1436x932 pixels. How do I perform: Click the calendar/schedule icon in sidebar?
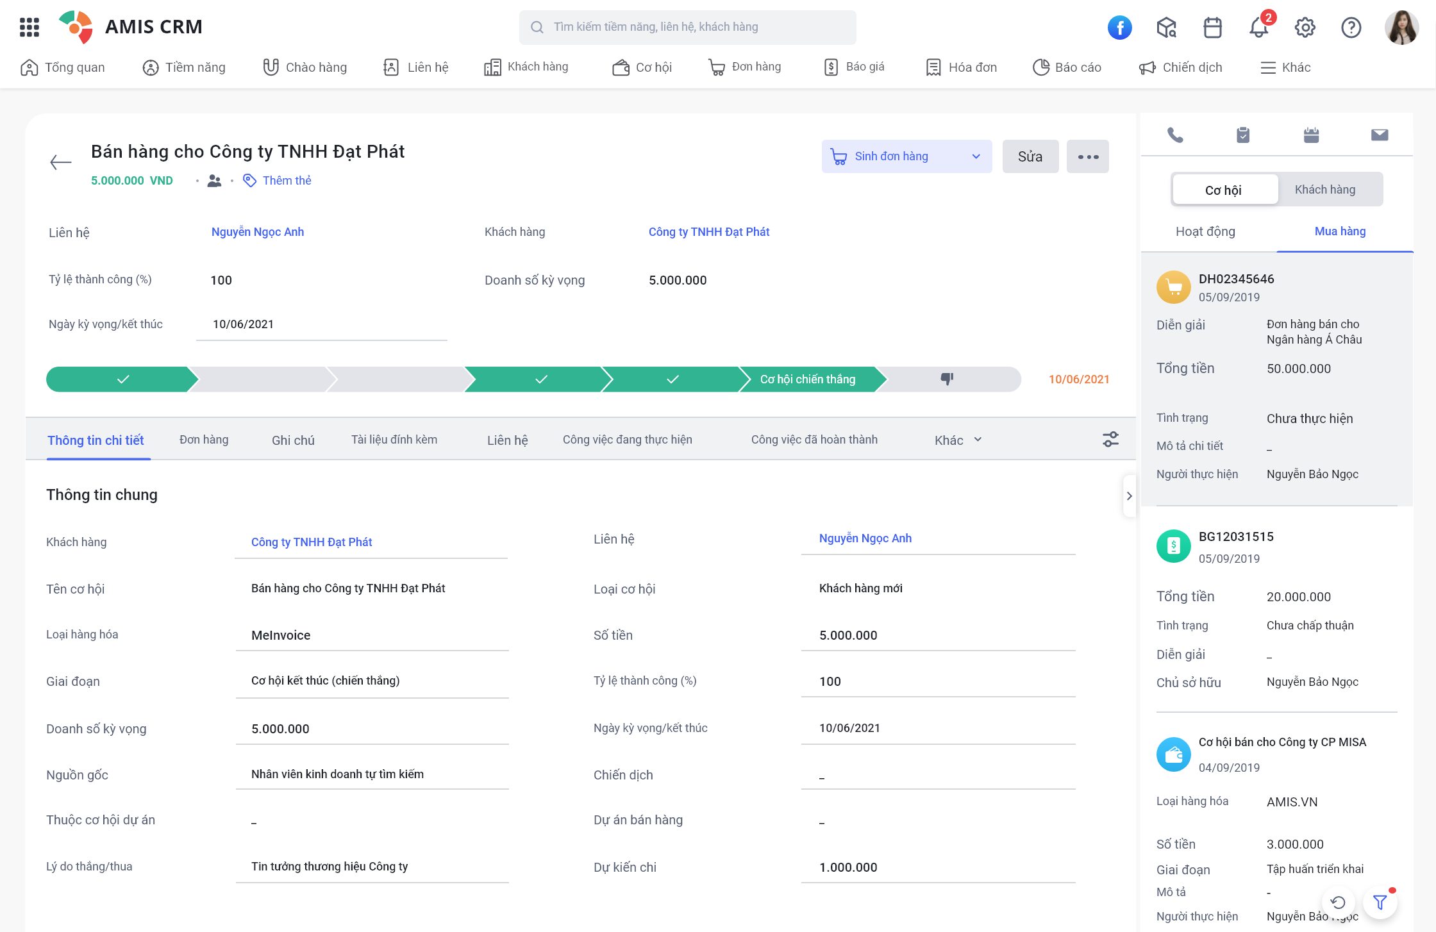[x=1312, y=135]
